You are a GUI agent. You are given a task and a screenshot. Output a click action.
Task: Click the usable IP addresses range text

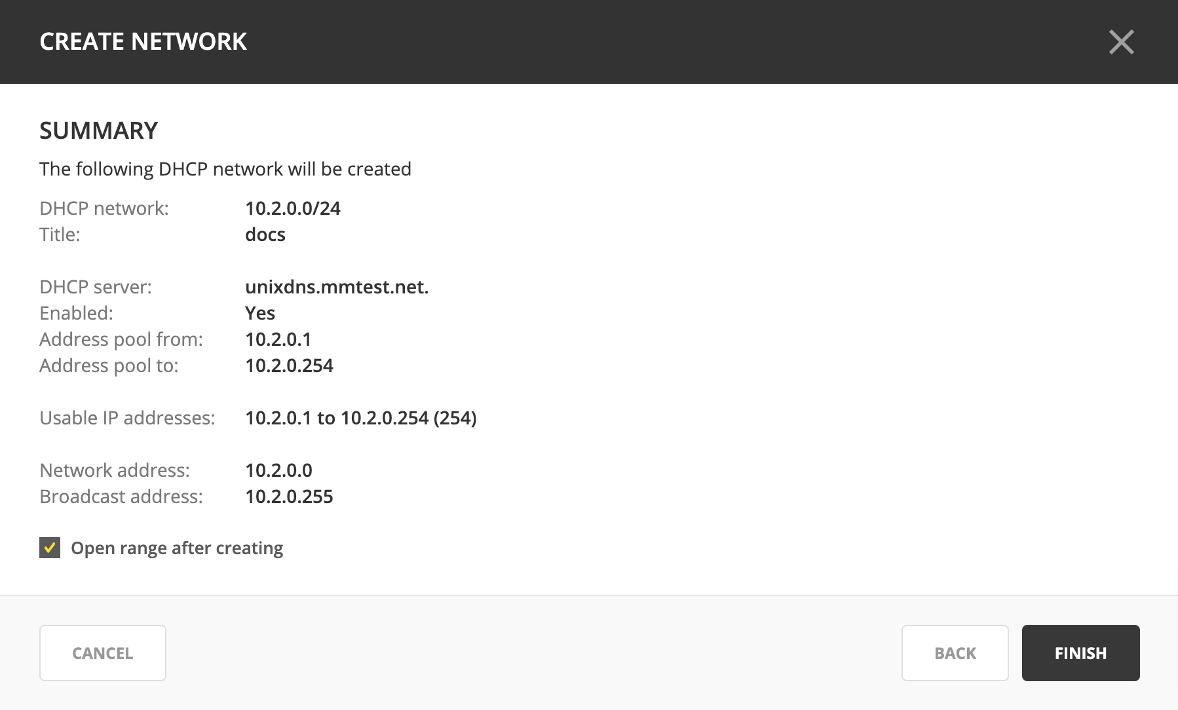coord(361,418)
